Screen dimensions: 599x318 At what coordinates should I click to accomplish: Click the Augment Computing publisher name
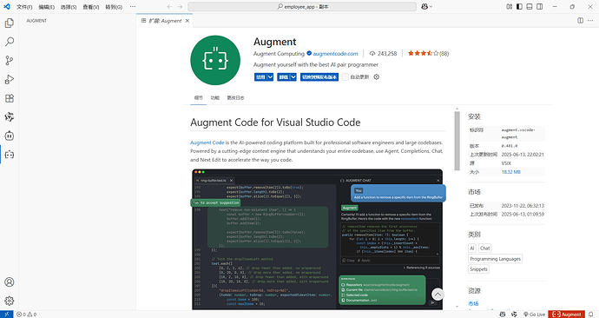point(279,54)
